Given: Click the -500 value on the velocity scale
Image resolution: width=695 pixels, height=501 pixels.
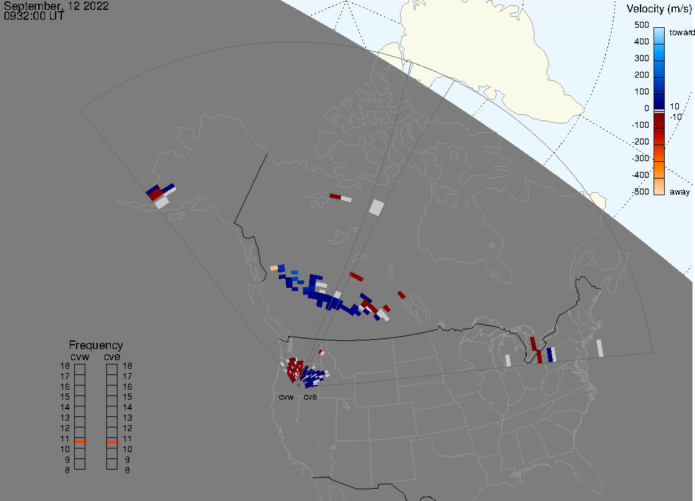Looking at the screenshot, I should coord(640,192).
